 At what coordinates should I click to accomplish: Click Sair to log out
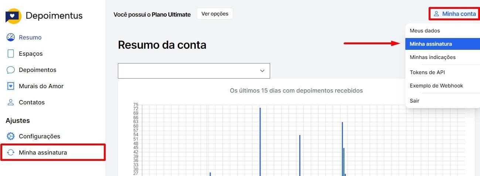click(x=414, y=101)
